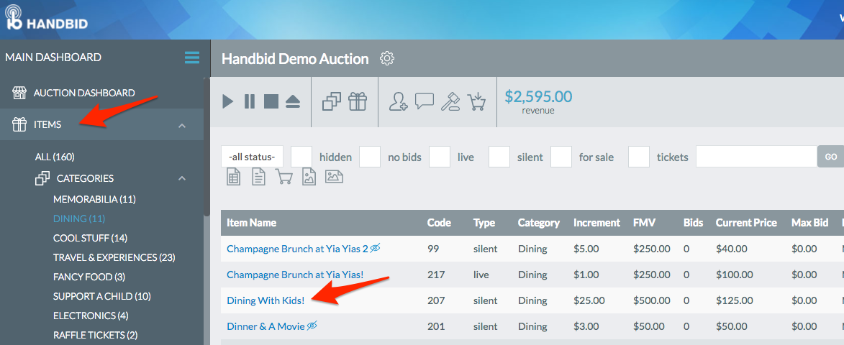
Task: Sort by Code column header
Action: [x=439, y=223]
